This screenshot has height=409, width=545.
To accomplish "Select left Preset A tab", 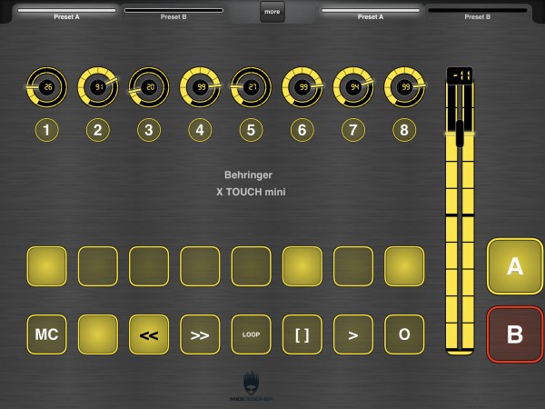I will tap(66, 14).
